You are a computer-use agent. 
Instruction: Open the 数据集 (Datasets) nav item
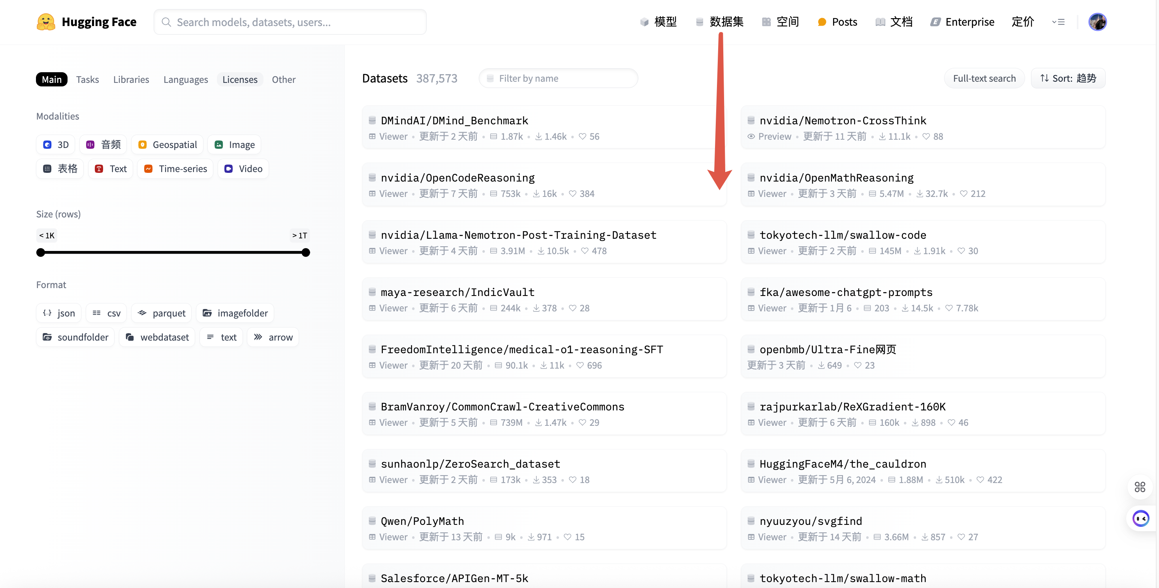(719, 22)
